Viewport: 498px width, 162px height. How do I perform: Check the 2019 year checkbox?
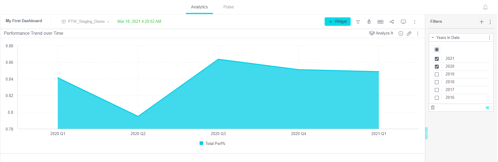[x=437, y=74]
